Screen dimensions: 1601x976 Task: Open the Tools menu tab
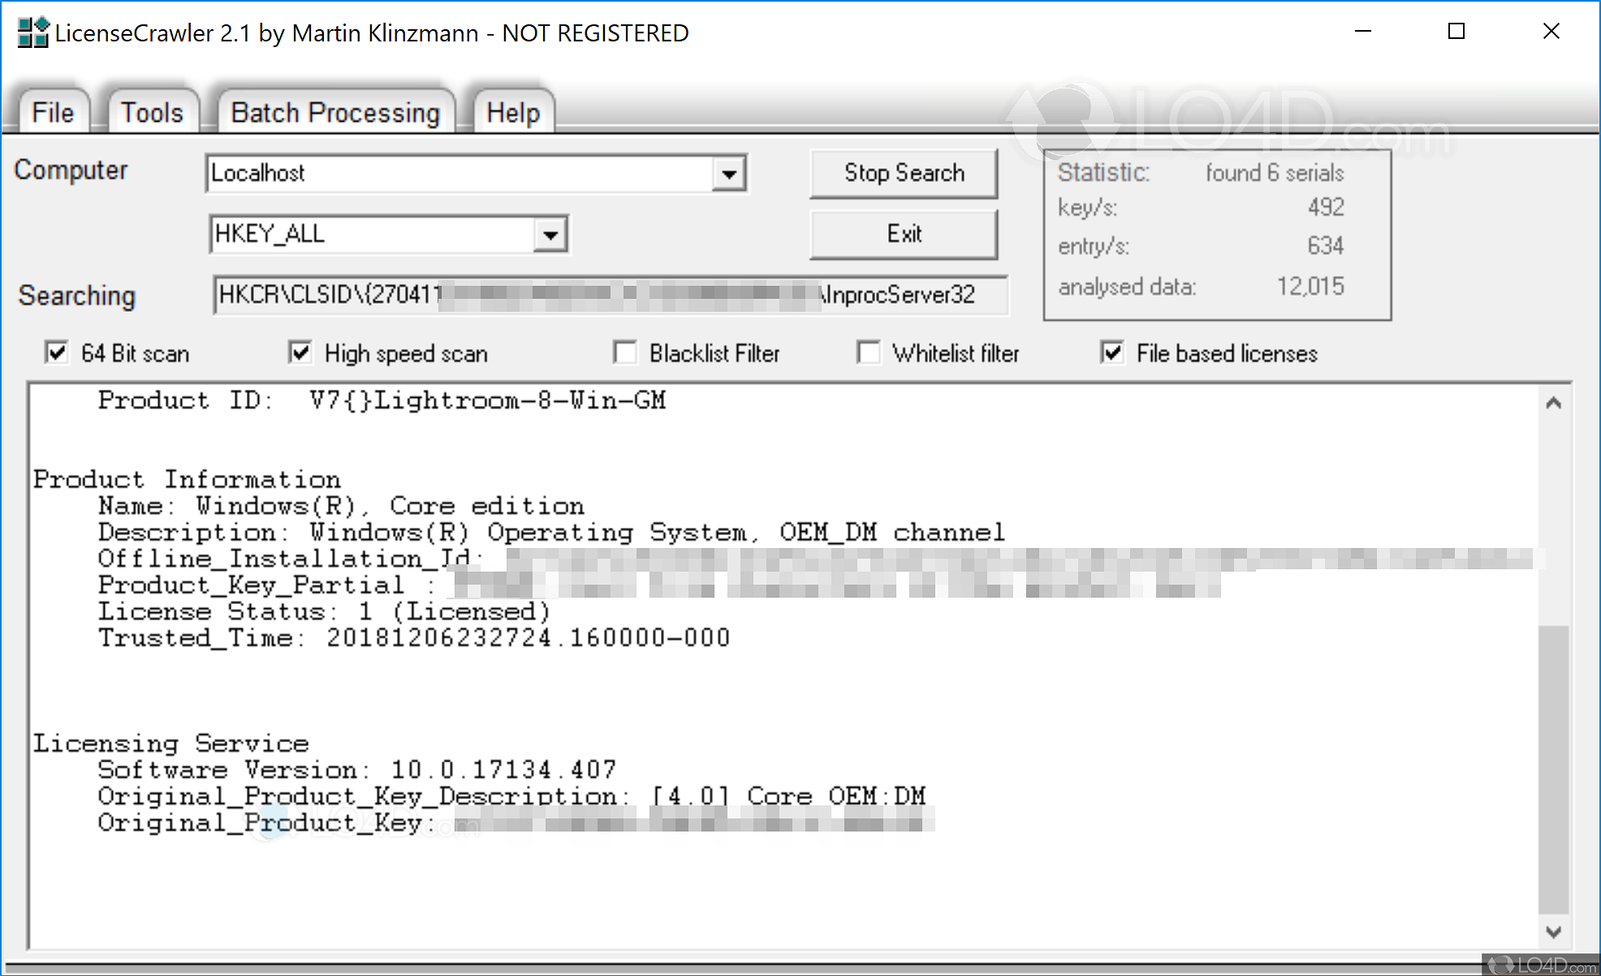pyautogui.click(x=152, y=112)
